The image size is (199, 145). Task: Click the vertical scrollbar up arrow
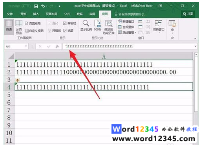coord(196,54)
